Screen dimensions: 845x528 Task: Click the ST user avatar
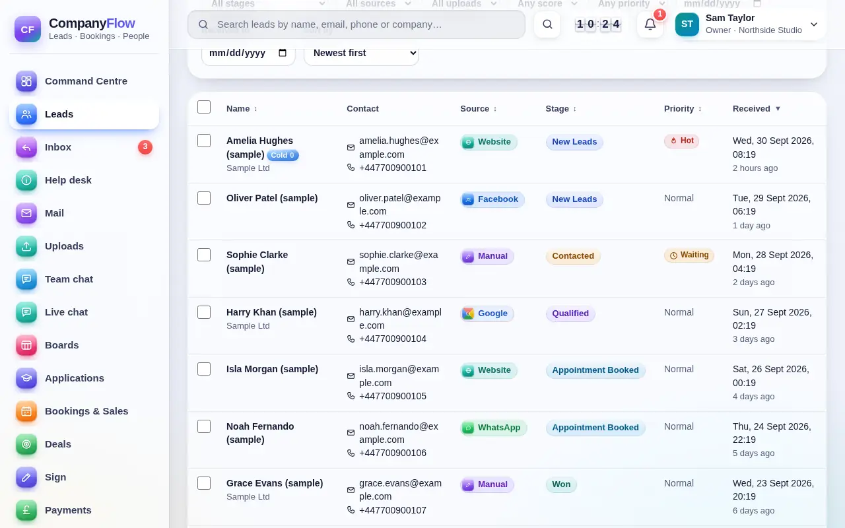pyautogui.click(x=687, y=24)
